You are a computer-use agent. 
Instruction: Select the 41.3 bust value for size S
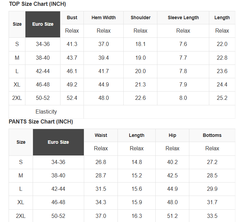click(x=72, y=44)
